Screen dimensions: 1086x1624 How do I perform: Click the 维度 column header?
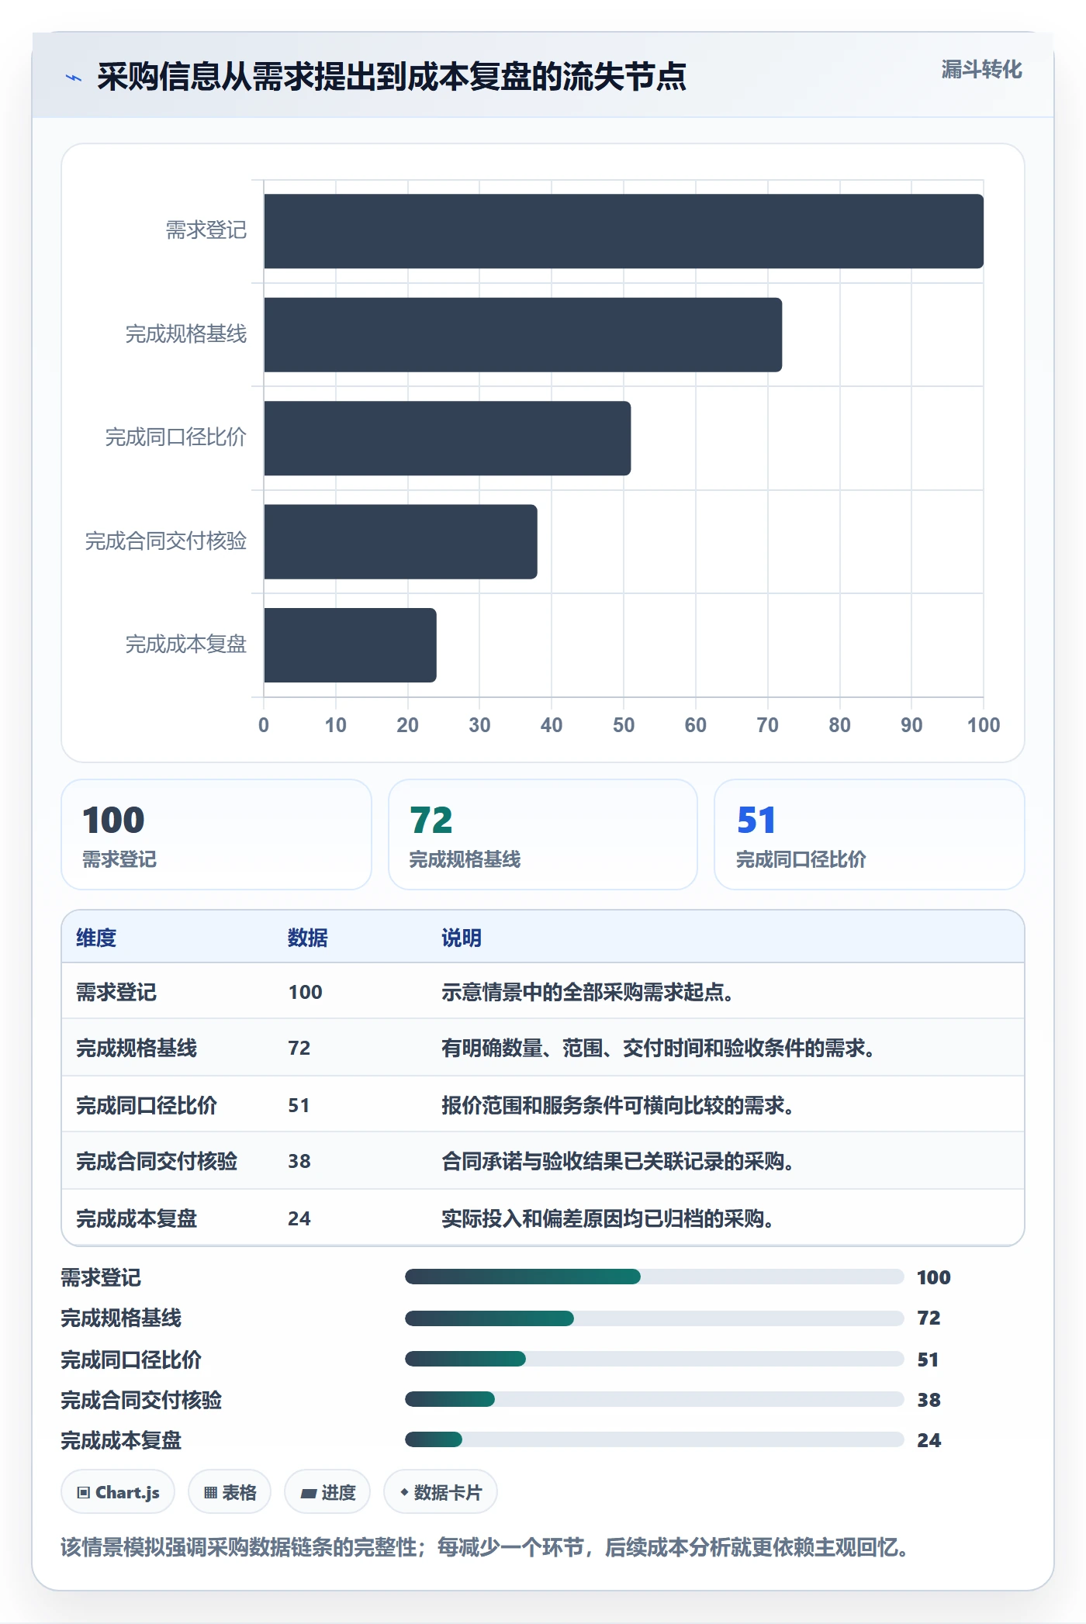click(x=96, y=938)
